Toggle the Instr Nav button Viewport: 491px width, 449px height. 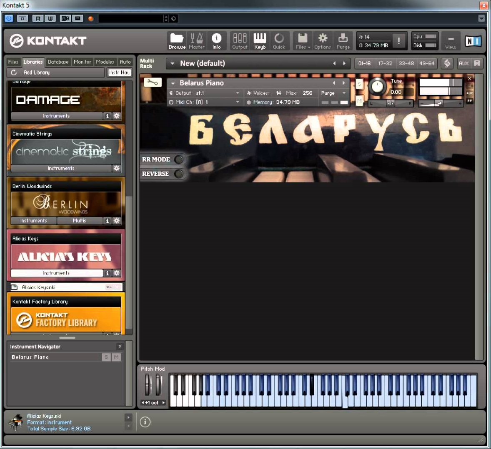click(119, 72)
